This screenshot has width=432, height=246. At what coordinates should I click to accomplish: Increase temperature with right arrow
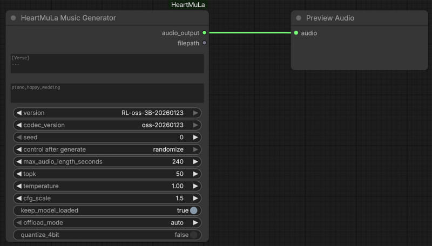[195, 186]
